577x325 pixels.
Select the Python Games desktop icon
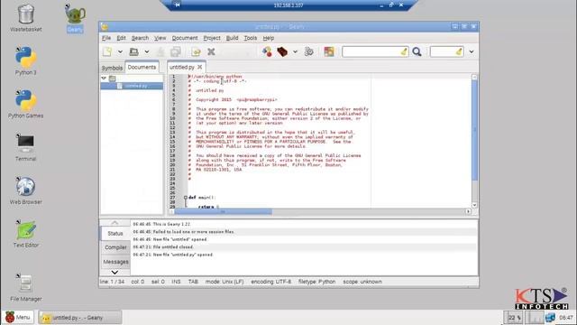pyautogui.click(x=26, y=104)
